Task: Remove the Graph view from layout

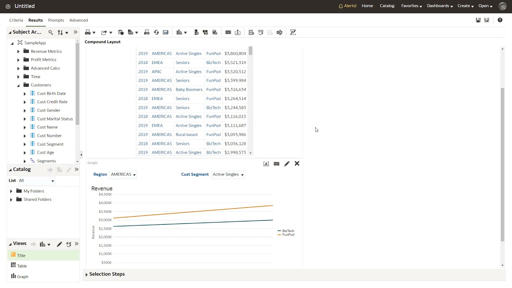Action: point(297,164)
